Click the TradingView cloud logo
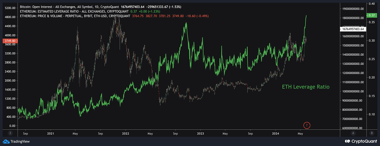The height and width of the screenshot is (146, 380). (6, 141)
